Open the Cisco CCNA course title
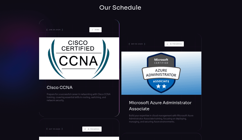 coord(60,87)
